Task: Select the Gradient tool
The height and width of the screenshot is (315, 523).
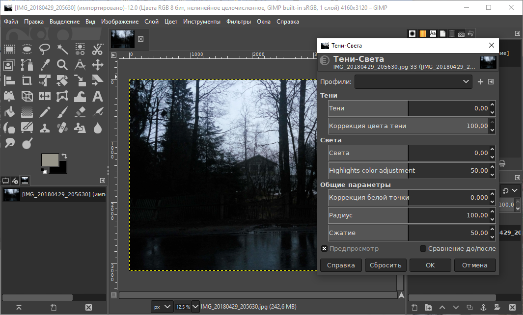Action: click(x=27, y=112)
